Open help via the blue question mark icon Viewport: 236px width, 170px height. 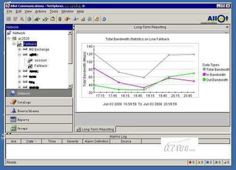pos(104,19)
